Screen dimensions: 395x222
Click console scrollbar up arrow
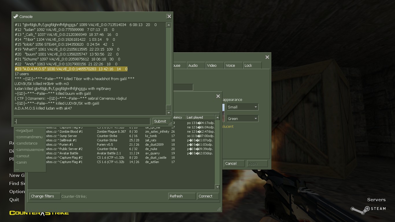(x=168, y=25)
